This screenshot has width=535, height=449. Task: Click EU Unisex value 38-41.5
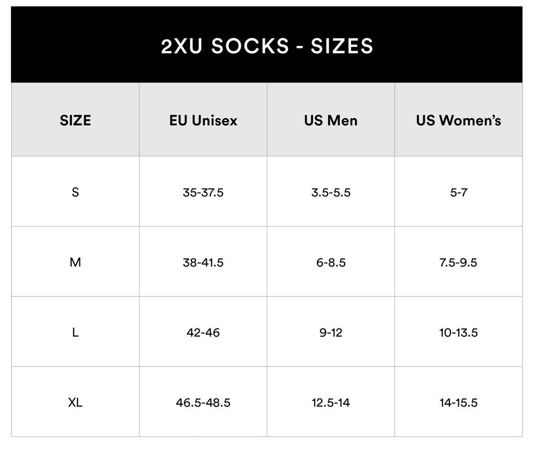point(203,262)
